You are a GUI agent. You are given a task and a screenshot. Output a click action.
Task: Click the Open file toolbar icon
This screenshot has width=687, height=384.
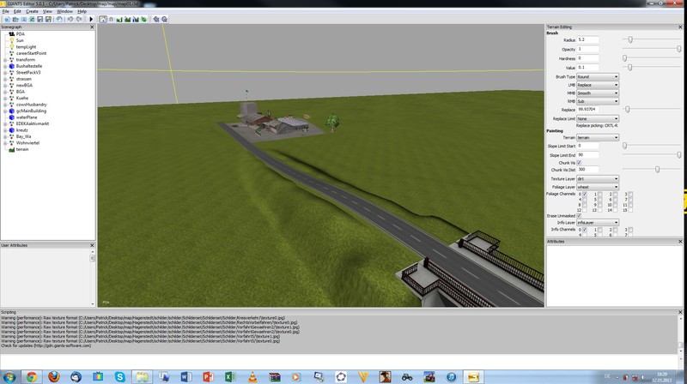click(x=15, y=19)
